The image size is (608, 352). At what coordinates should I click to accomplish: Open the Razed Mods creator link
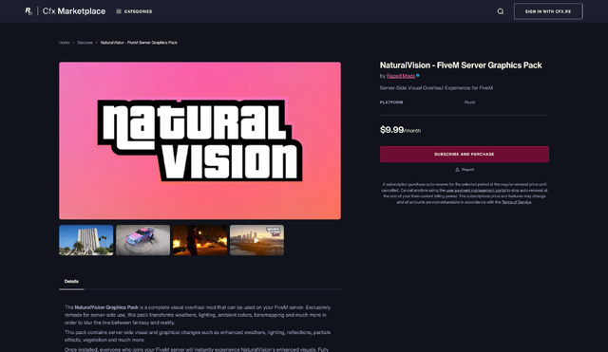tap(401, 76)
